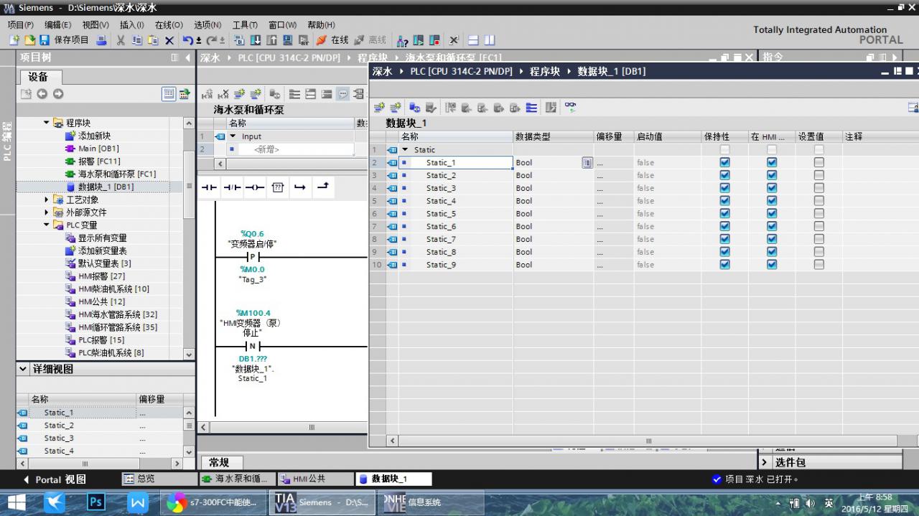Check 设置值 for Static_7
The width and height of the screenshot is (919, 516).
[x=819, y=239]
